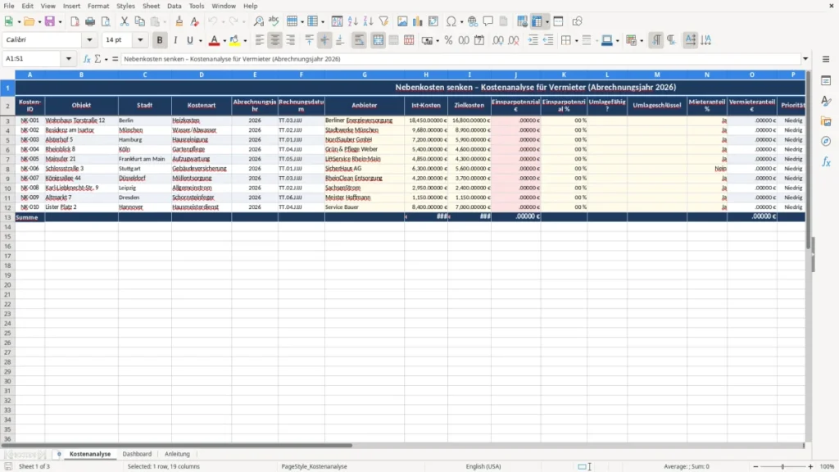This screenshot has width=839, height=472.
Task: Open the Save button dropdown arrow
Action: 60,21
